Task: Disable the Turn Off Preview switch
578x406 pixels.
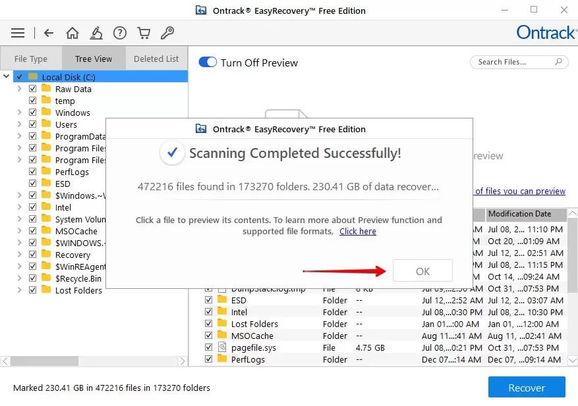Action: (207, 61)
